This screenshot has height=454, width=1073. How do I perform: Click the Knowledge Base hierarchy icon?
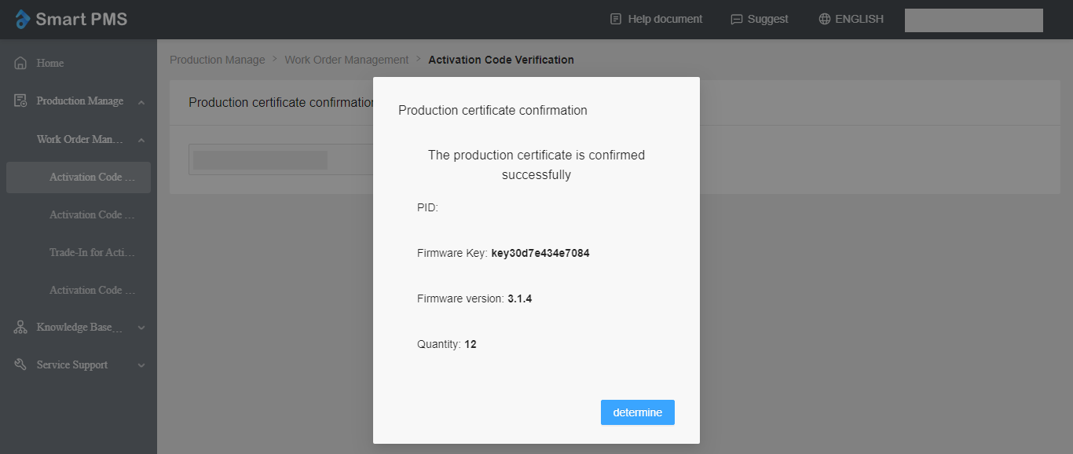pos(21,328)
